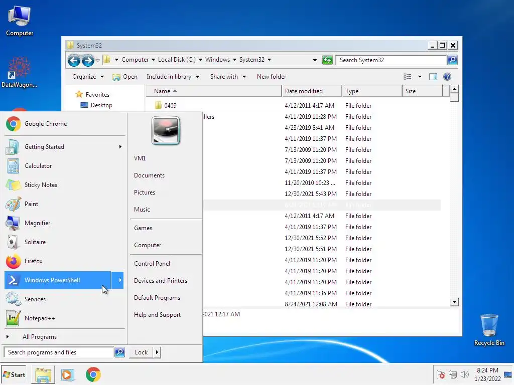Go forward in System32 Explorer window
Viewport: 514px width, 385px height.
(87, 60)
